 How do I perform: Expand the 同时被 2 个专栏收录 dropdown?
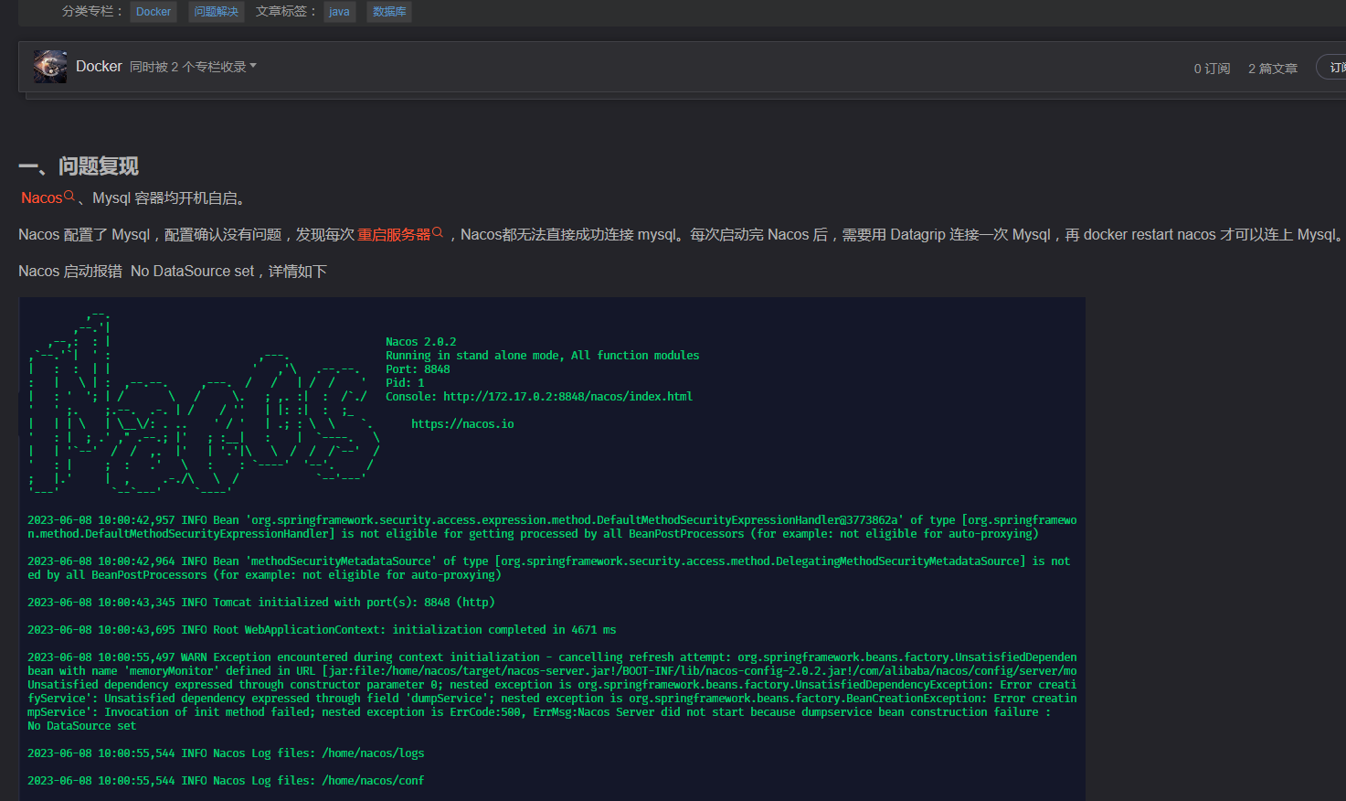(193, 67)
